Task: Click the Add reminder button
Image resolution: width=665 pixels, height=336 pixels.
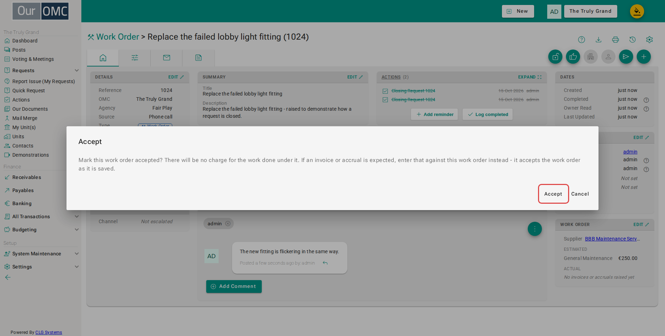Action: [x=434, y=114]
